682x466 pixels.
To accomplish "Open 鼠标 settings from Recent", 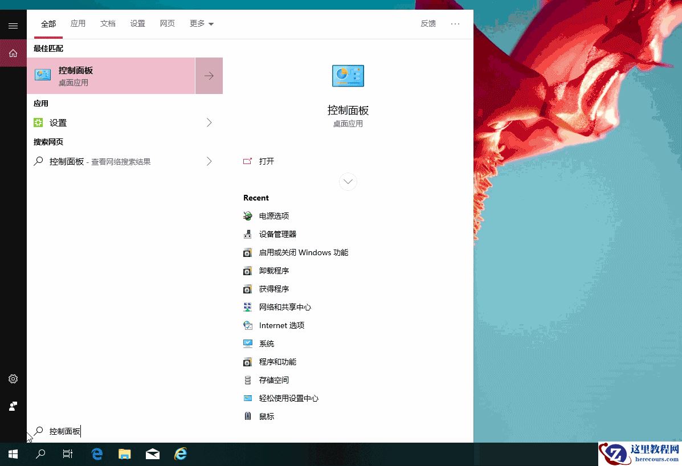I will [x=266, y=416].
